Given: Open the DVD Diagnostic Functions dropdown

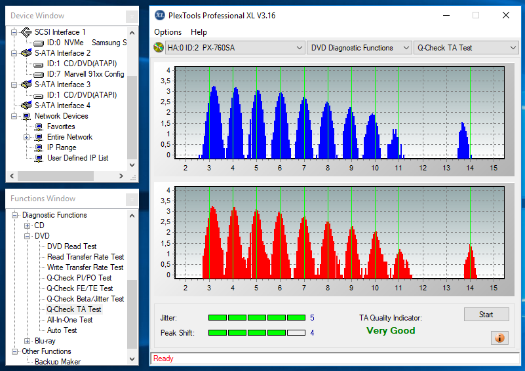Looking at the screenshot, I should point(359,48).
